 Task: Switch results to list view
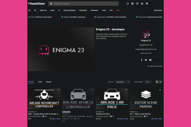coord(160,82)
